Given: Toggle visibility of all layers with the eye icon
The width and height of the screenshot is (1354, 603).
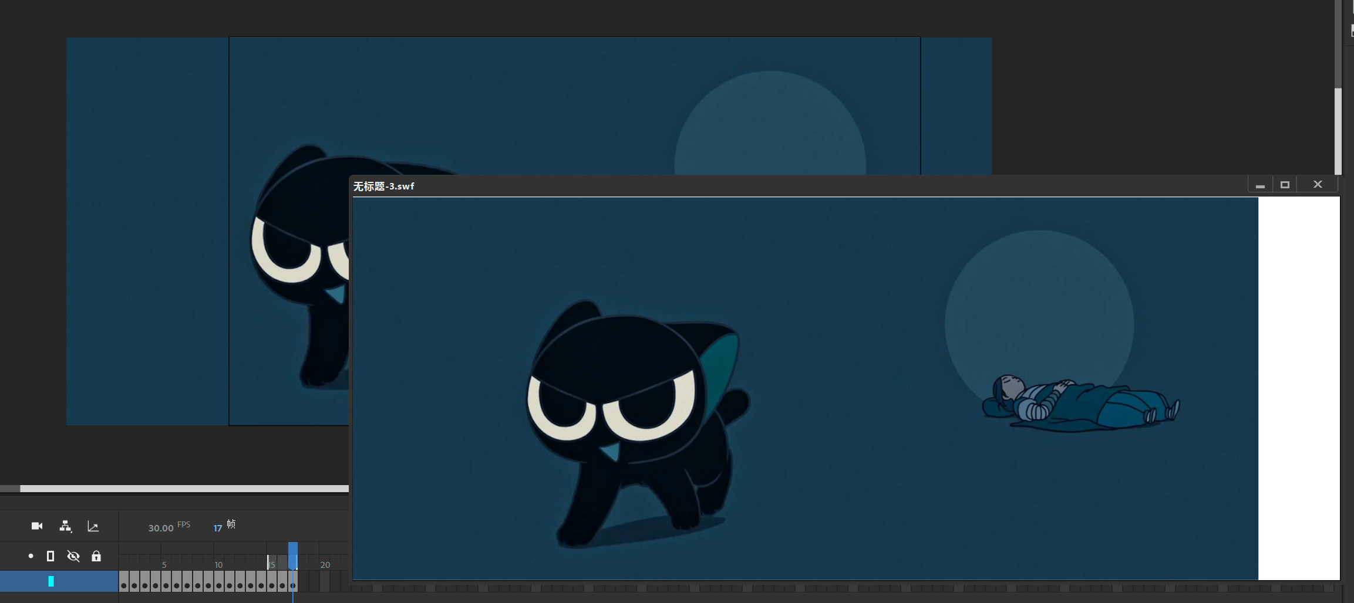Looking at the screenshot, I should point(73,556).
